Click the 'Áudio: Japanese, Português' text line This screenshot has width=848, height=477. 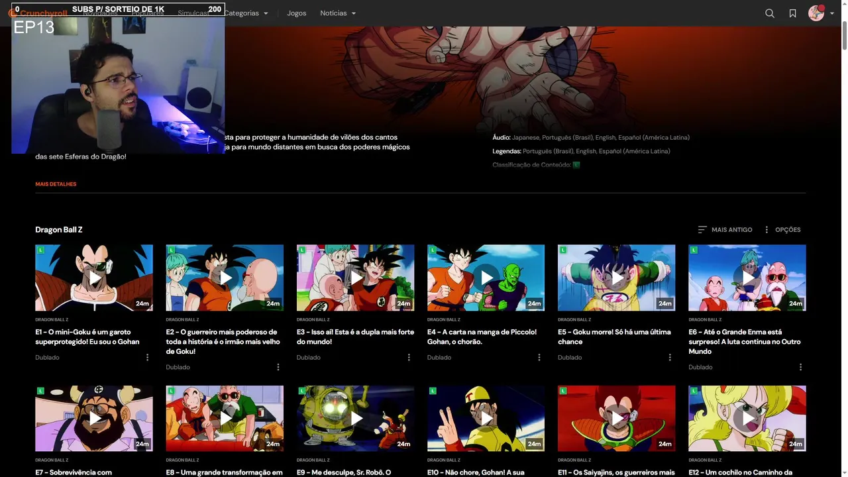(591, 138)
